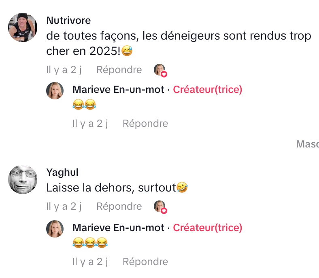Click the "Laisse la dehors, surtout" comment text
Image resolution: width=319 pixels, height=278 pixels.
111,188
